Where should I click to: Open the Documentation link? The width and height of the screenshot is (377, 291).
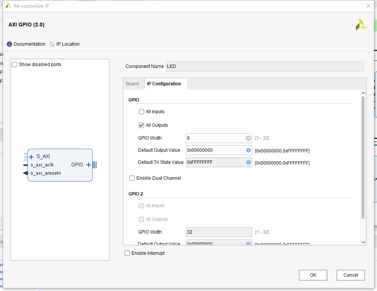tap(29, 44)
